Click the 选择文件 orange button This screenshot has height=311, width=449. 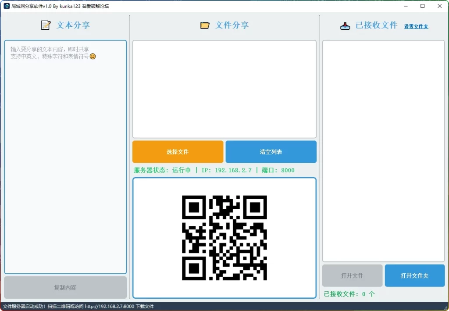tap(178, 152)
